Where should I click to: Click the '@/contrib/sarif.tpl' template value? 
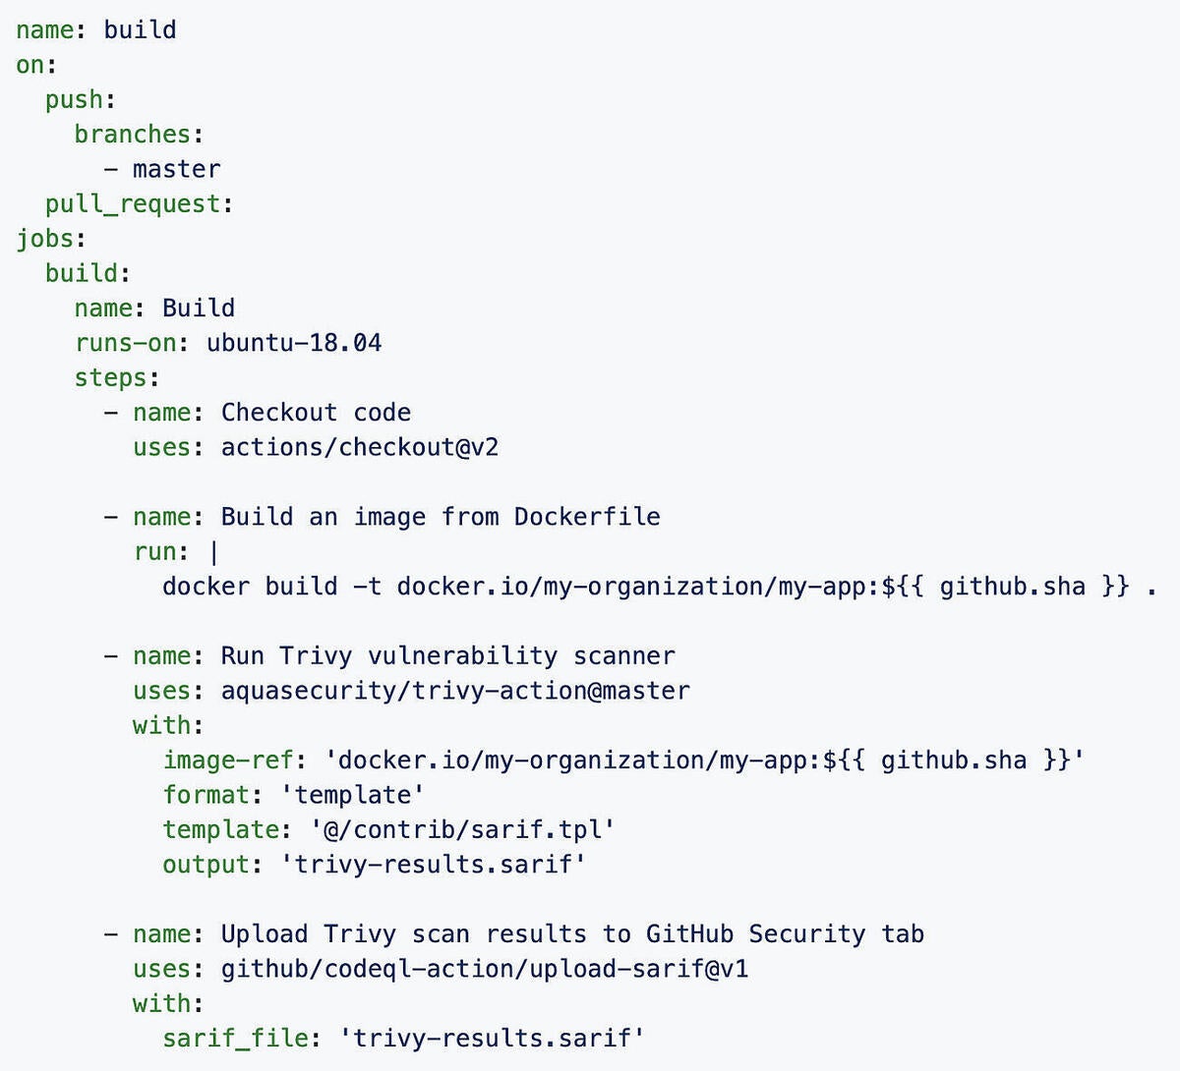pos(462,829)
